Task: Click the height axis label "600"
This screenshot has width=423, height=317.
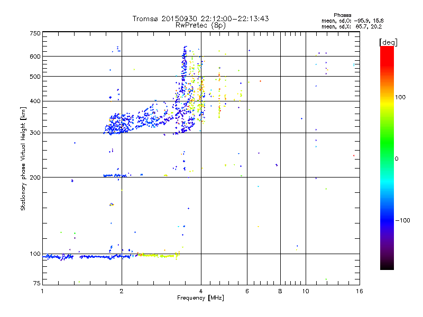Action: (x=35, y=57)
